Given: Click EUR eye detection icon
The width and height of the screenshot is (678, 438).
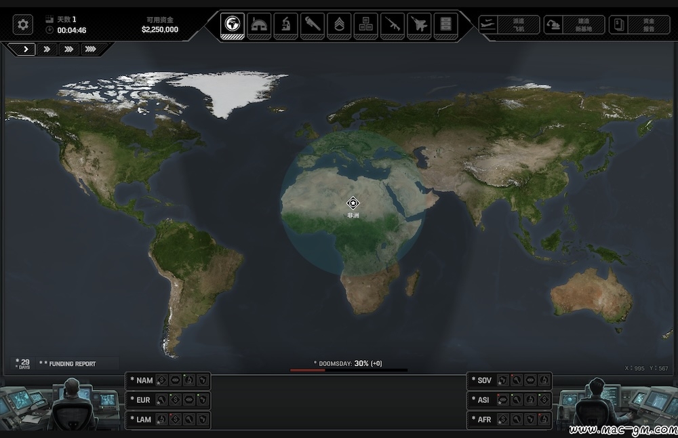Looking at the screenshot, I should tap(189, 399).
